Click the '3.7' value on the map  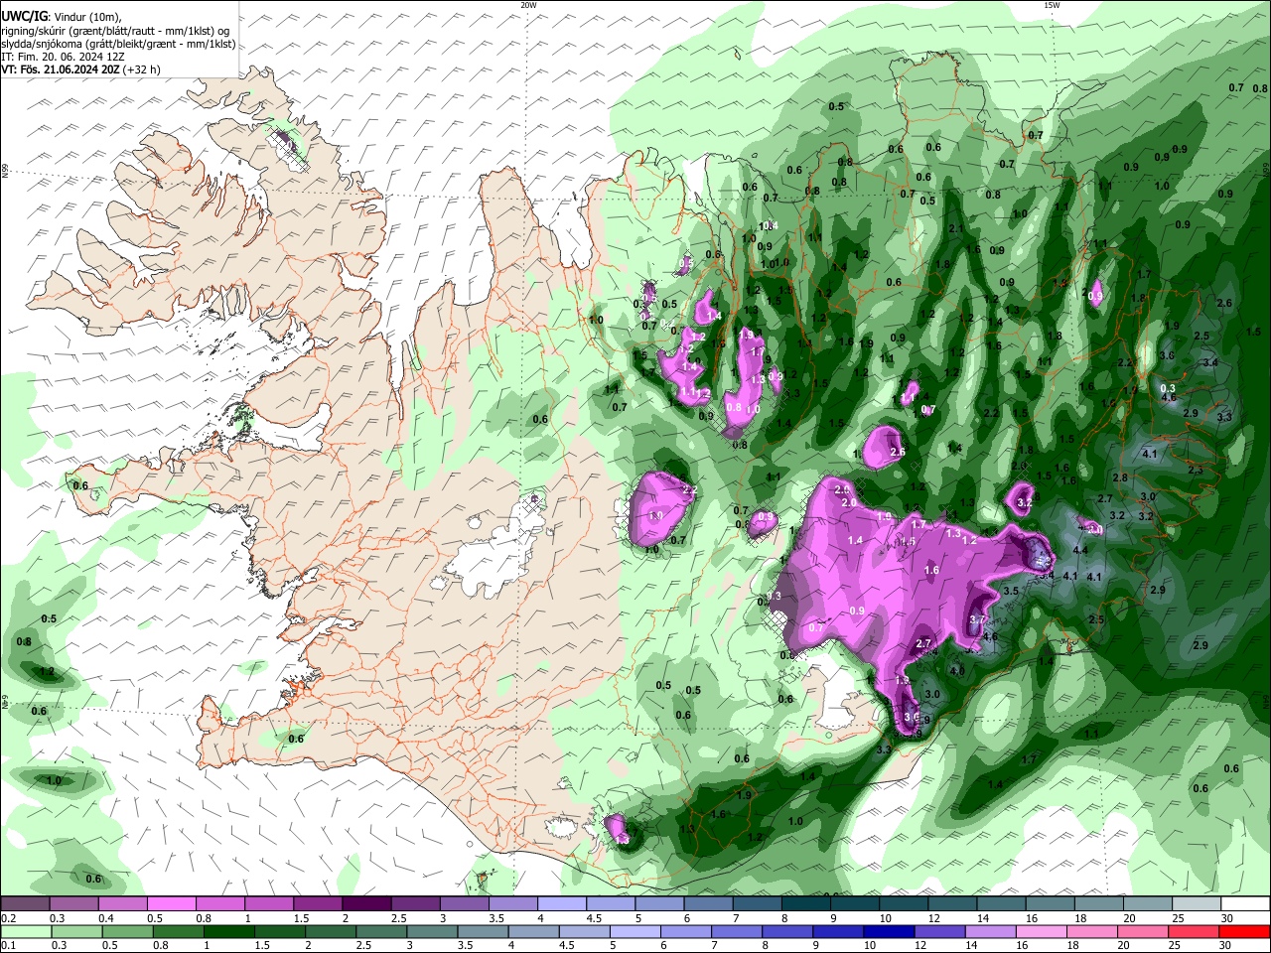tap(977, 619)
